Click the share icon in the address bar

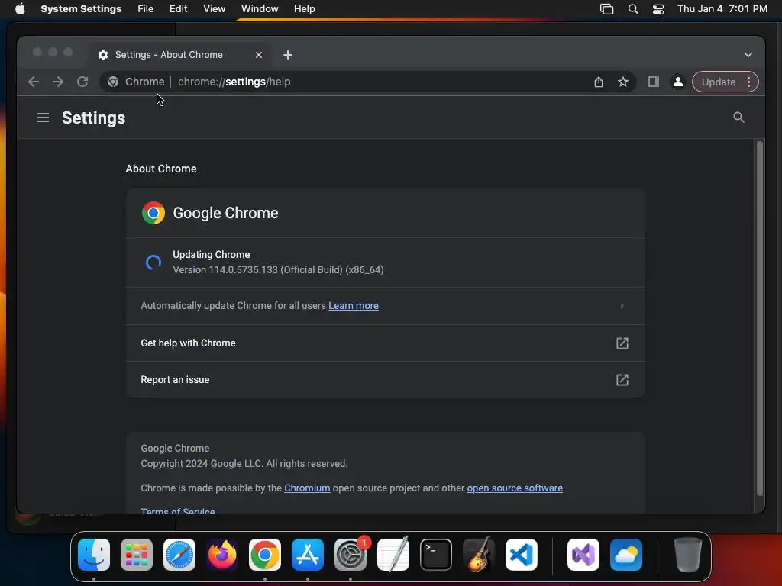[599, 82]
